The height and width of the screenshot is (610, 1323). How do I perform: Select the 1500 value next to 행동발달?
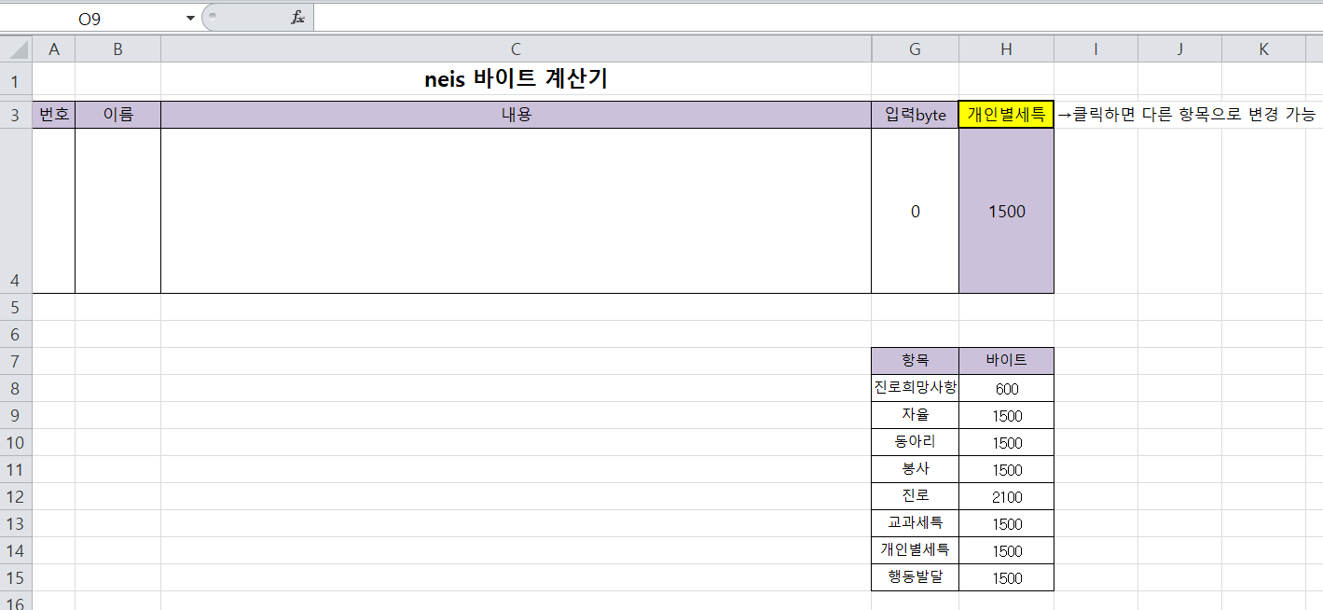coord(1006,577)
